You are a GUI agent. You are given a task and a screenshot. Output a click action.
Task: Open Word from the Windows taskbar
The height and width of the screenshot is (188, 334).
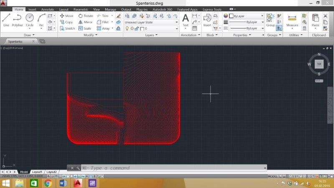click(63, 183)
